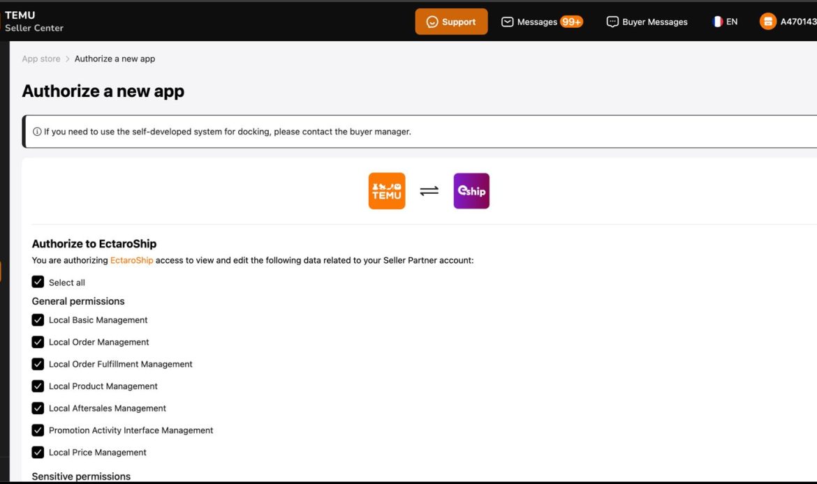Go to App store breadcrumb
Screen dimensions: 817x484
[x=41, y=59]
